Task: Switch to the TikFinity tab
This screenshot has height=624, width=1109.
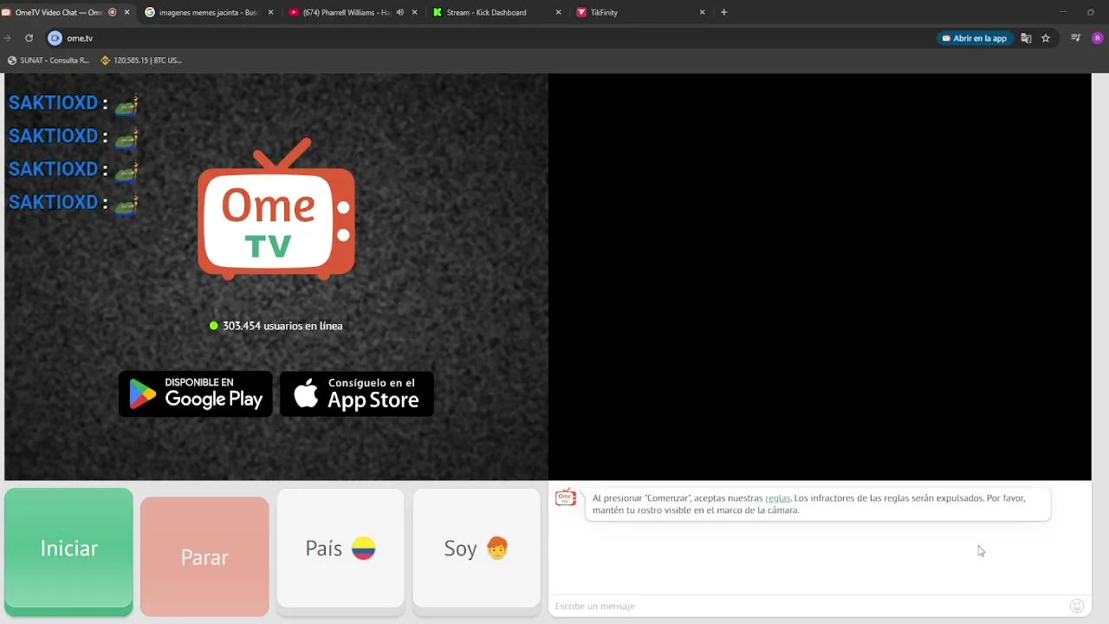Action: click(x=641, y=12)
